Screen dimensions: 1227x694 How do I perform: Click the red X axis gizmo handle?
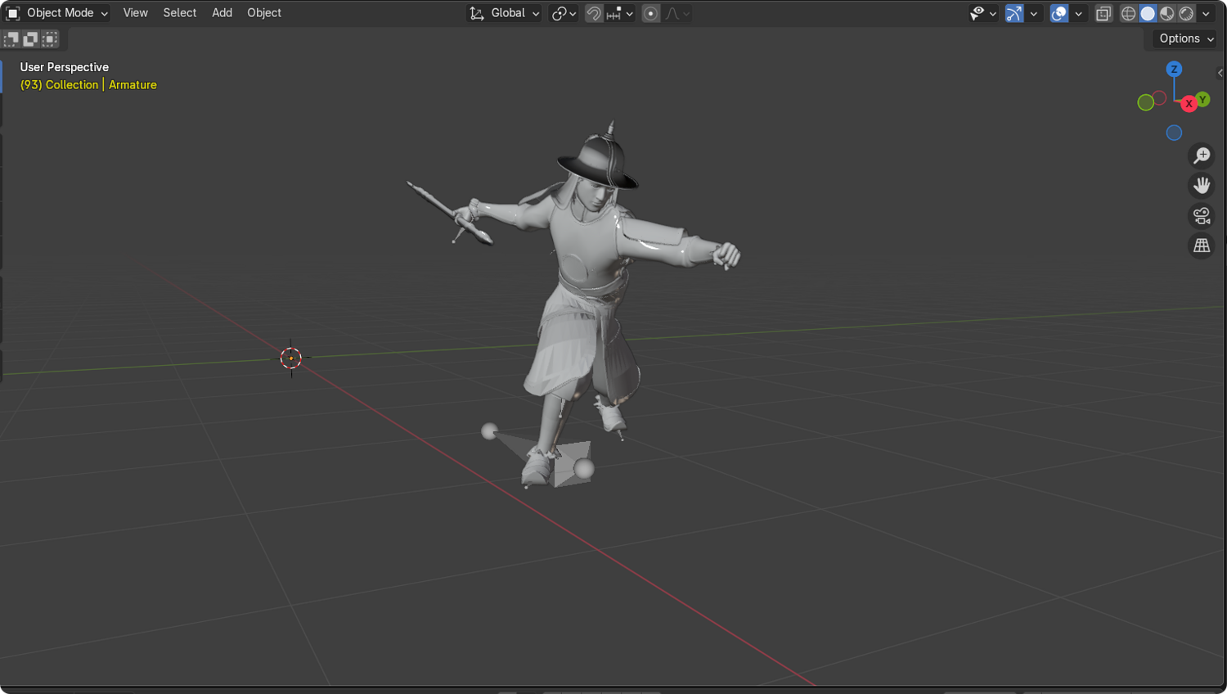point(1189,104)
